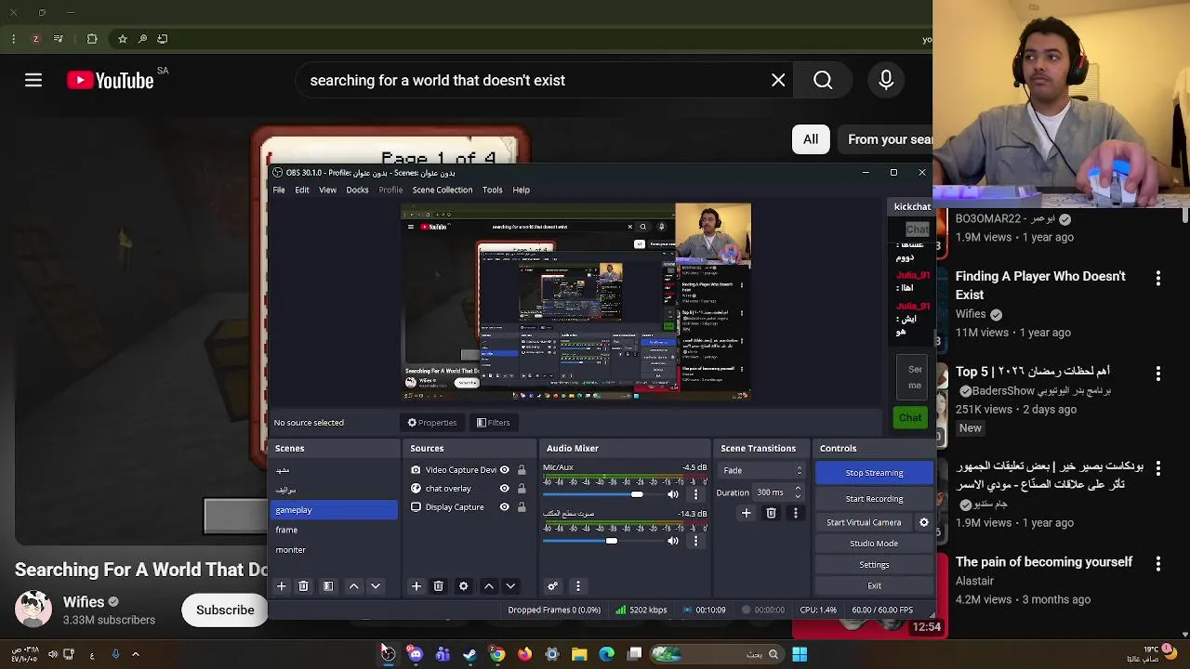Move the scene down in Scenes list
This screenshot has width=1190, height=669.
(x=376, y=586)
